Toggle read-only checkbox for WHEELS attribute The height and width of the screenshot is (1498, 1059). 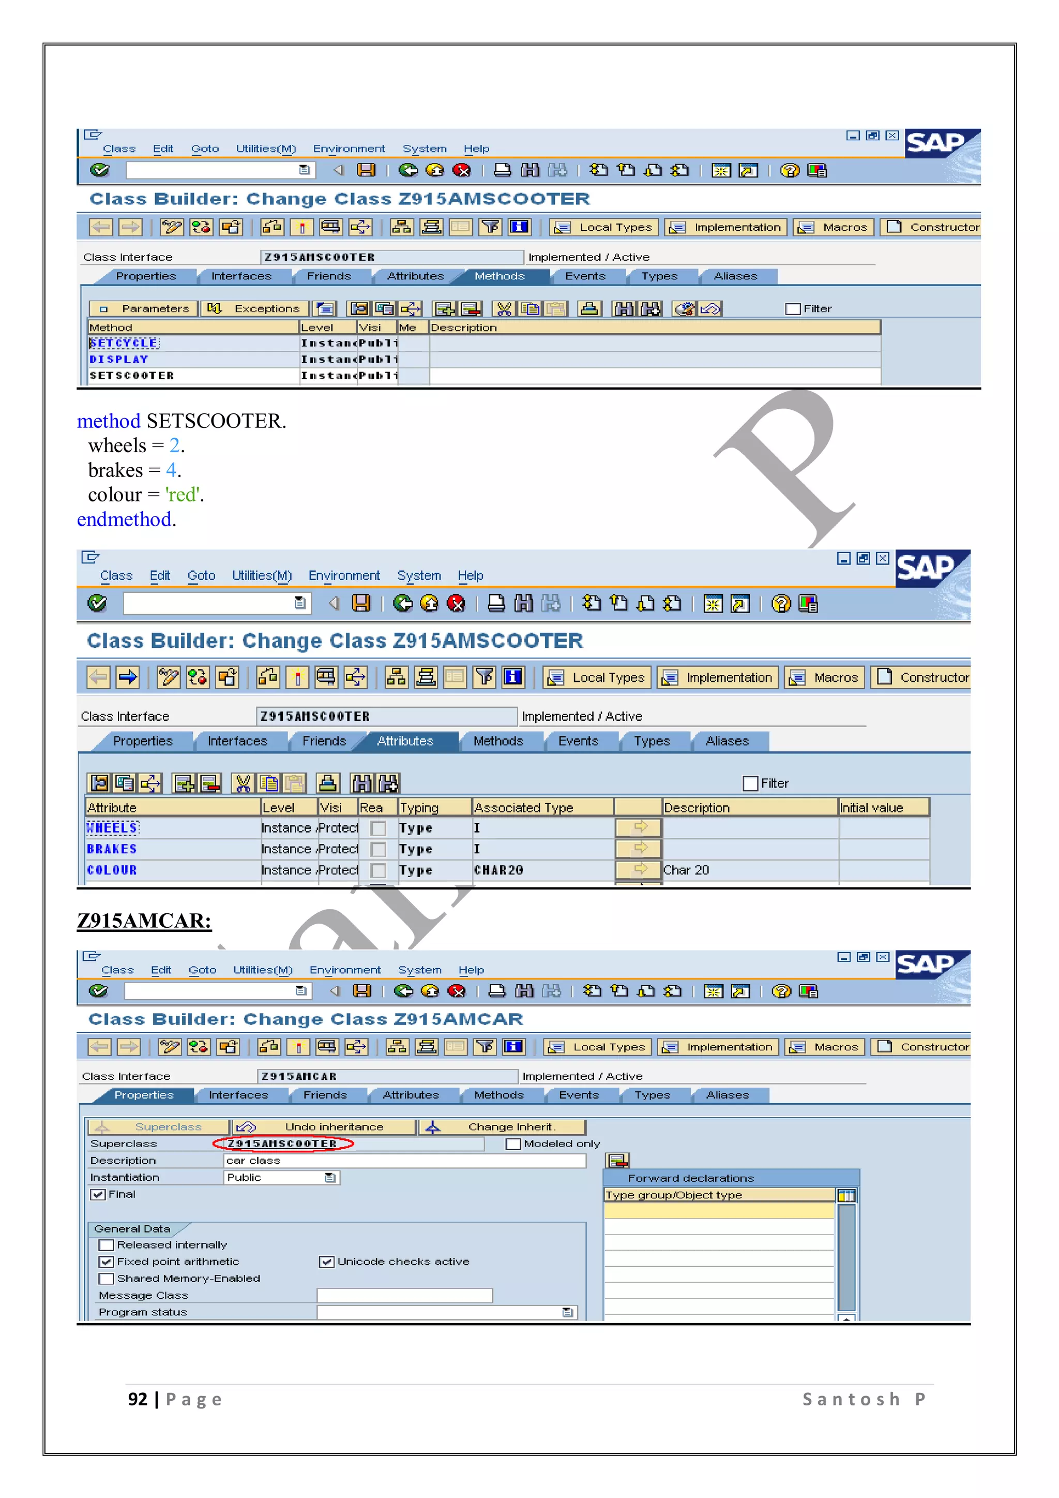(x=377, y=828)
